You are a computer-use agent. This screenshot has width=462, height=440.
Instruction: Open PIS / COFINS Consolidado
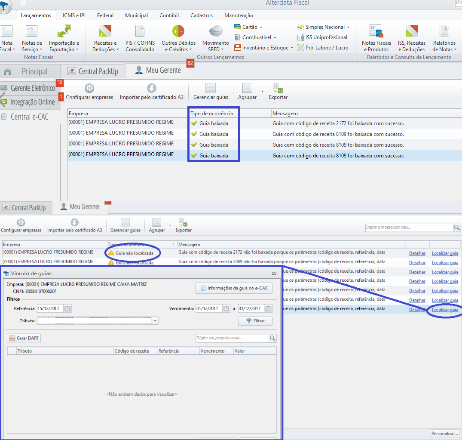pyautogui.click(x=140, y=38)
